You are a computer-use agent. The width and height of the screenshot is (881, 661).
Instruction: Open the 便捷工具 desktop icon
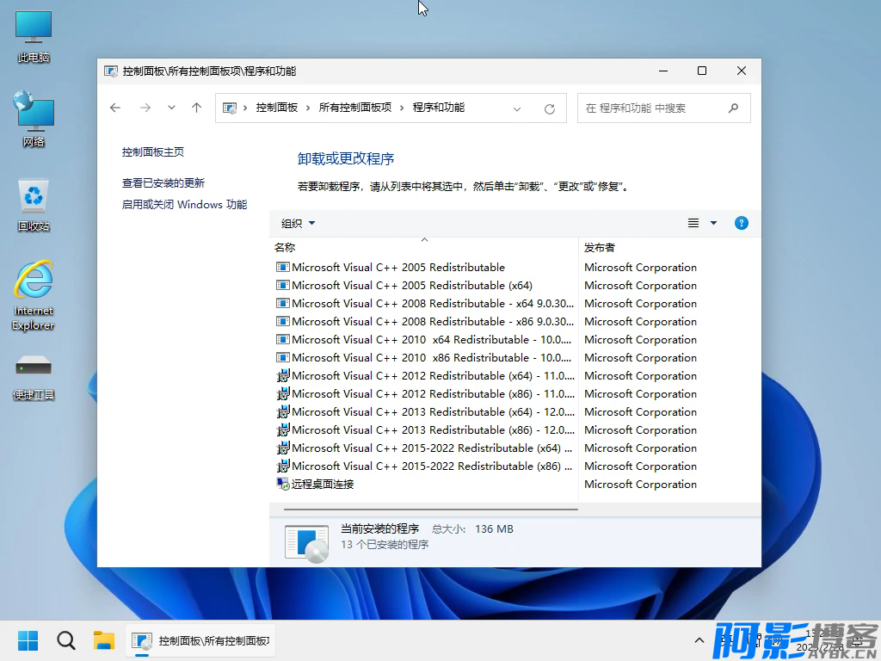(x=34, y=378)
